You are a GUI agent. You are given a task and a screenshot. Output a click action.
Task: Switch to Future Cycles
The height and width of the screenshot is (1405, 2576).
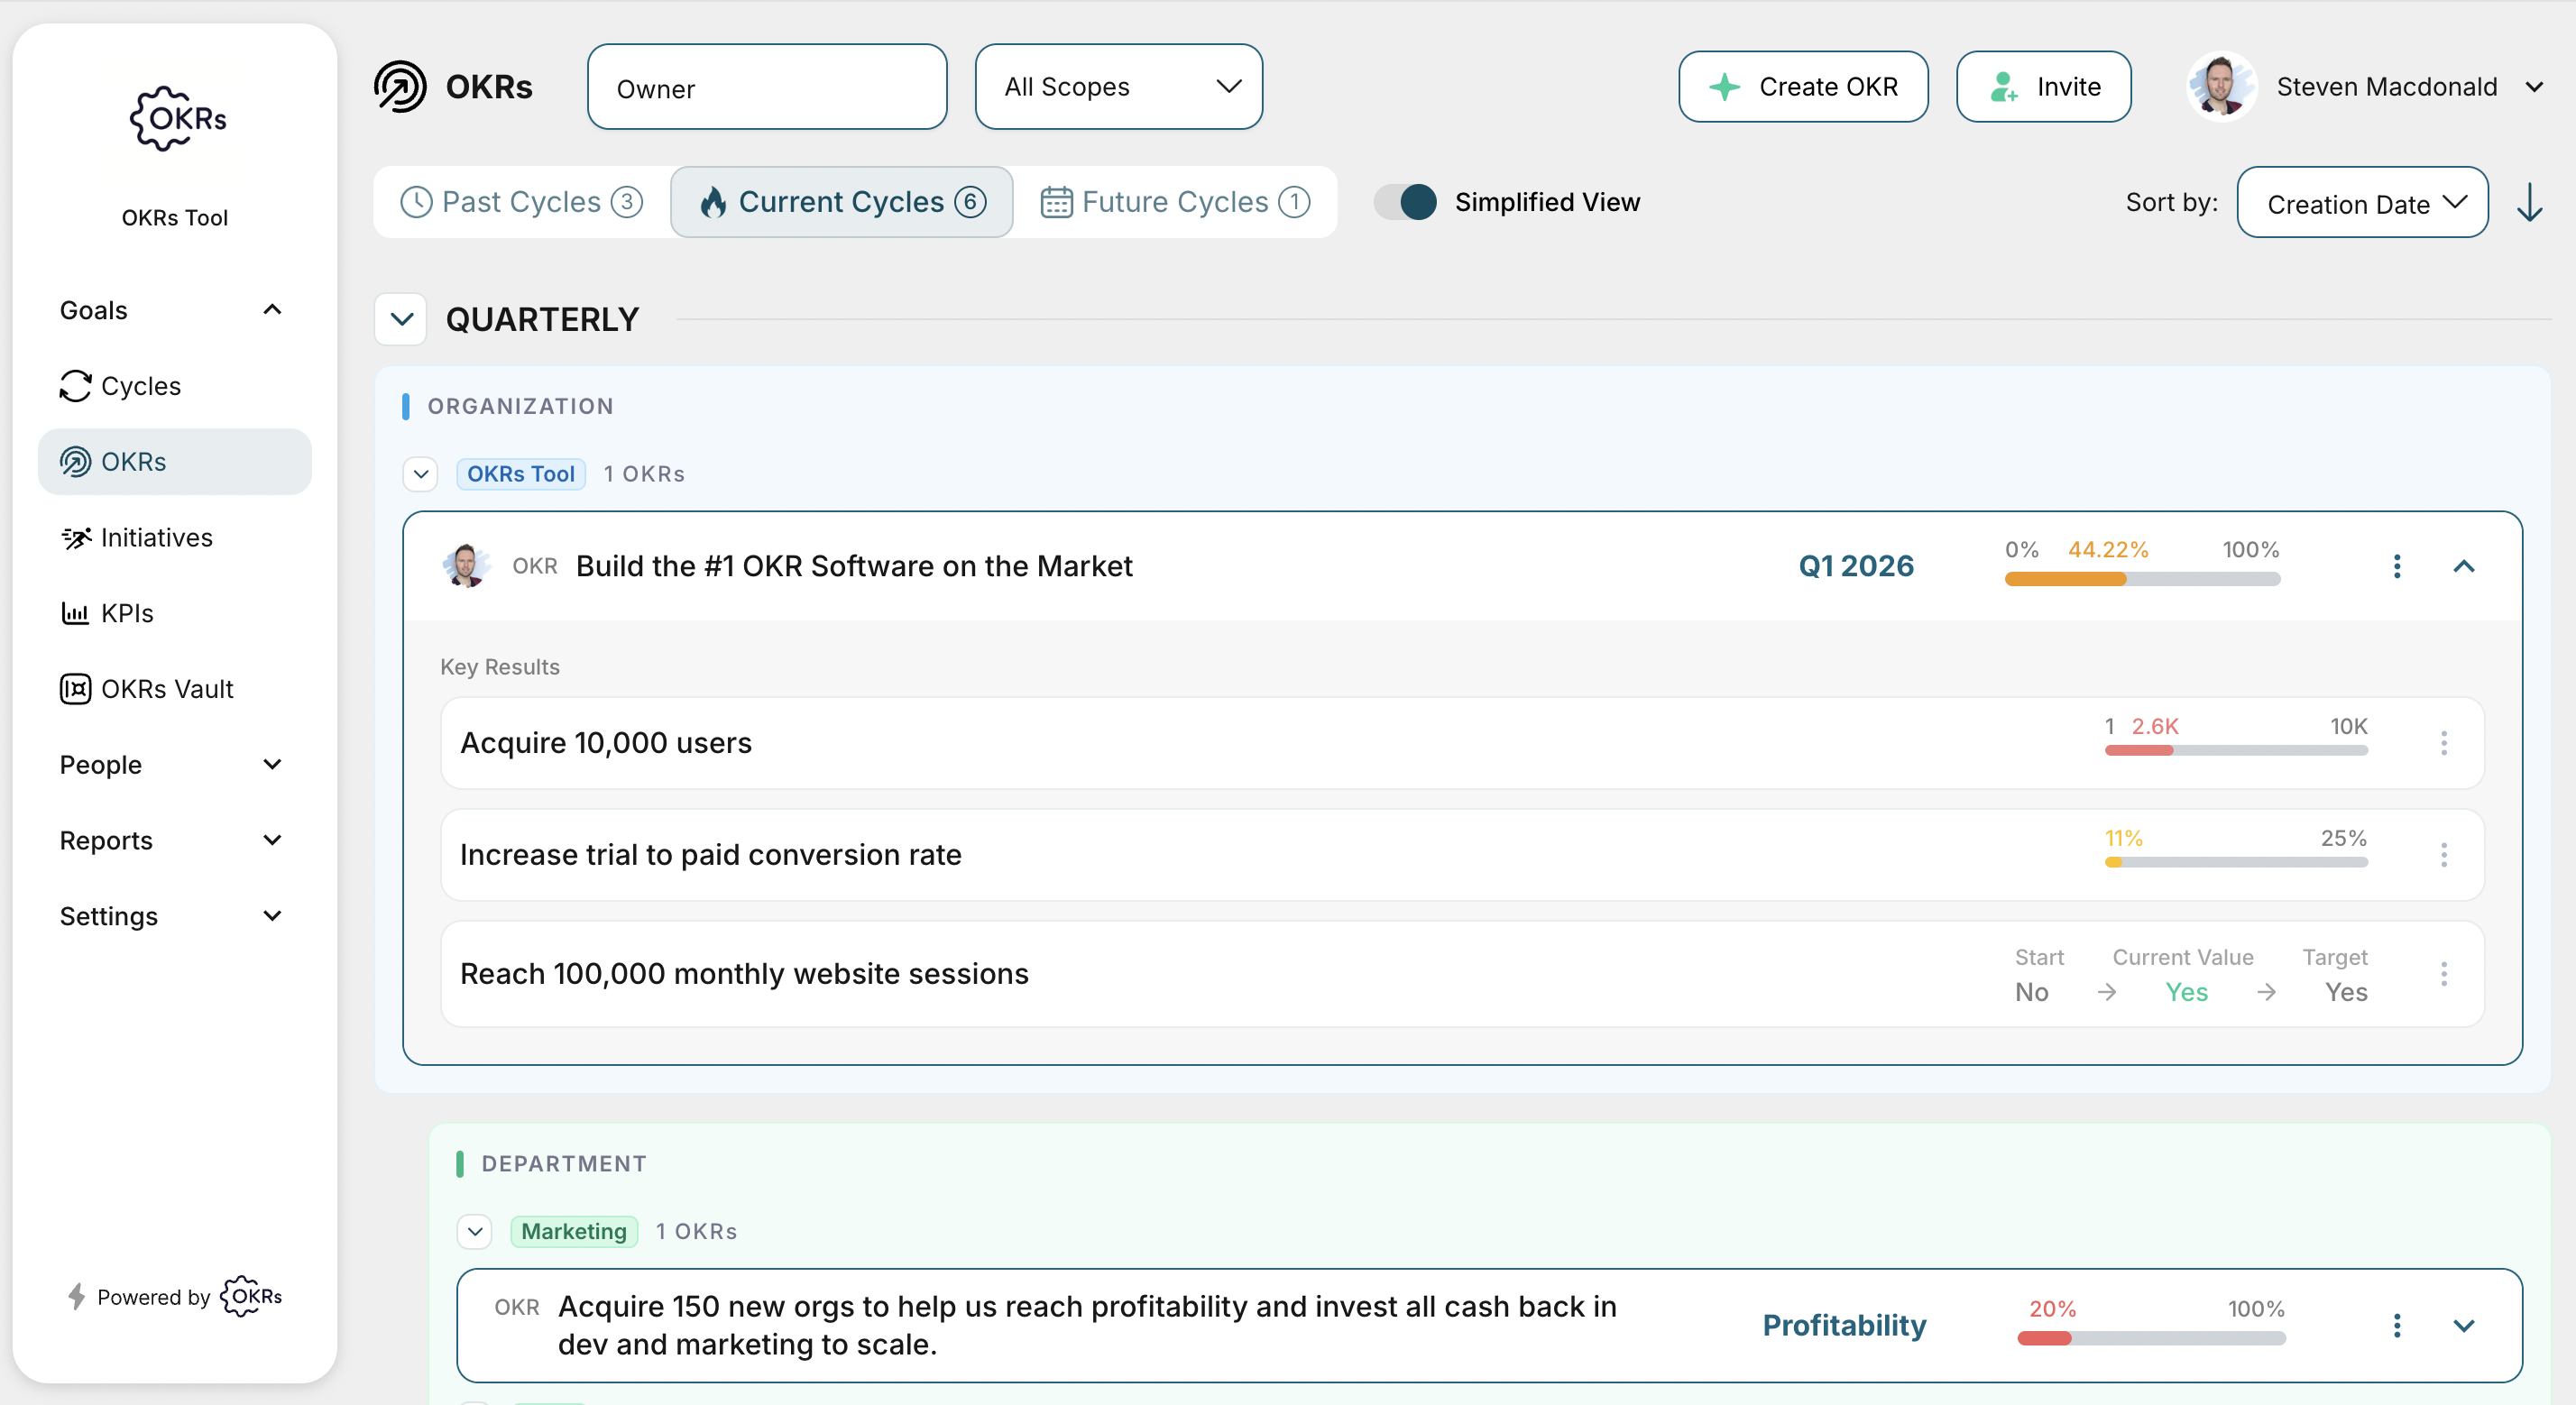click(x=1175, y=201)
